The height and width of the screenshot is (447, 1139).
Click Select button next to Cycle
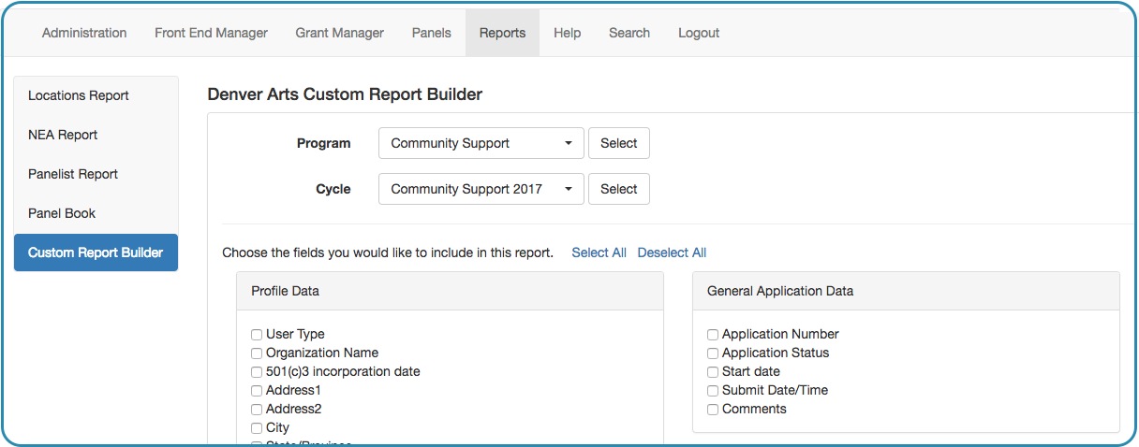point(618,189)
